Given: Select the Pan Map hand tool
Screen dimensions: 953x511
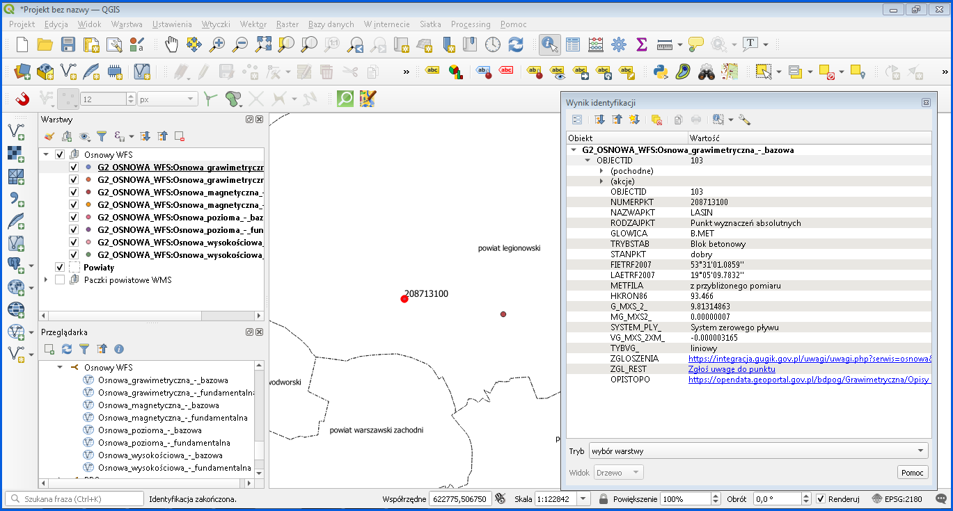Looking at the screenshot, I should tap(171, 44).
